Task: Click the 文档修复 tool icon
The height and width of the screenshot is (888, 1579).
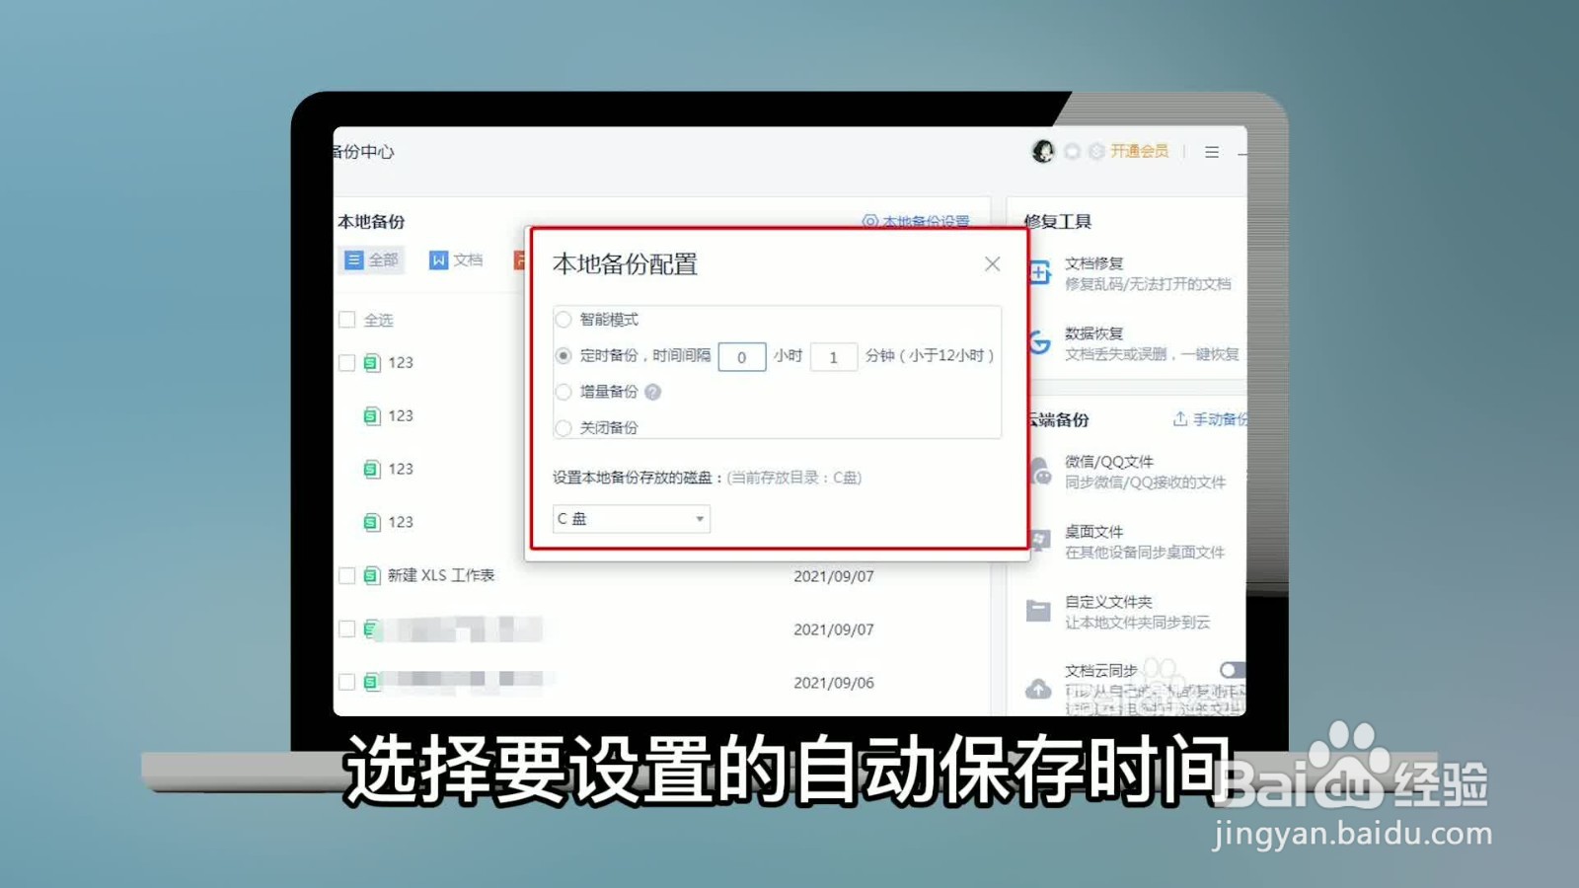Action: coord(1039,273)
